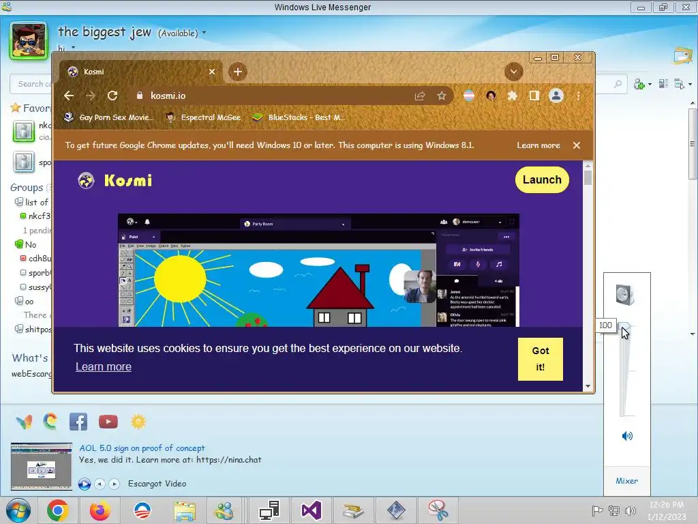Open the Windows Start button

click(18, 510)
